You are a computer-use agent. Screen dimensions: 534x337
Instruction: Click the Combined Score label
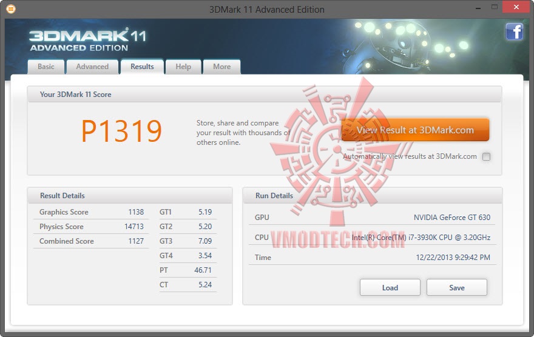tap(66, 241)
